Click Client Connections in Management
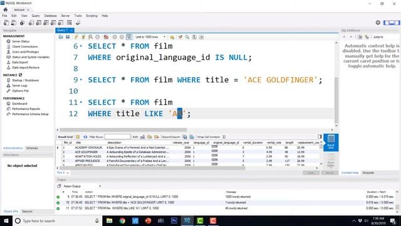 coord(25,46)
